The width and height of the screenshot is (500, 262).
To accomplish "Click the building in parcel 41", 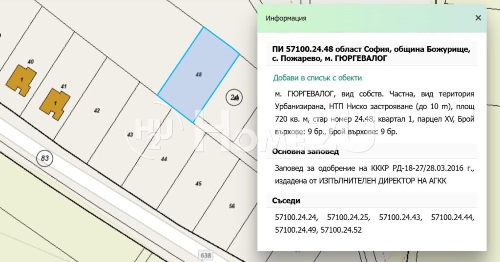I will click(55, 104).
